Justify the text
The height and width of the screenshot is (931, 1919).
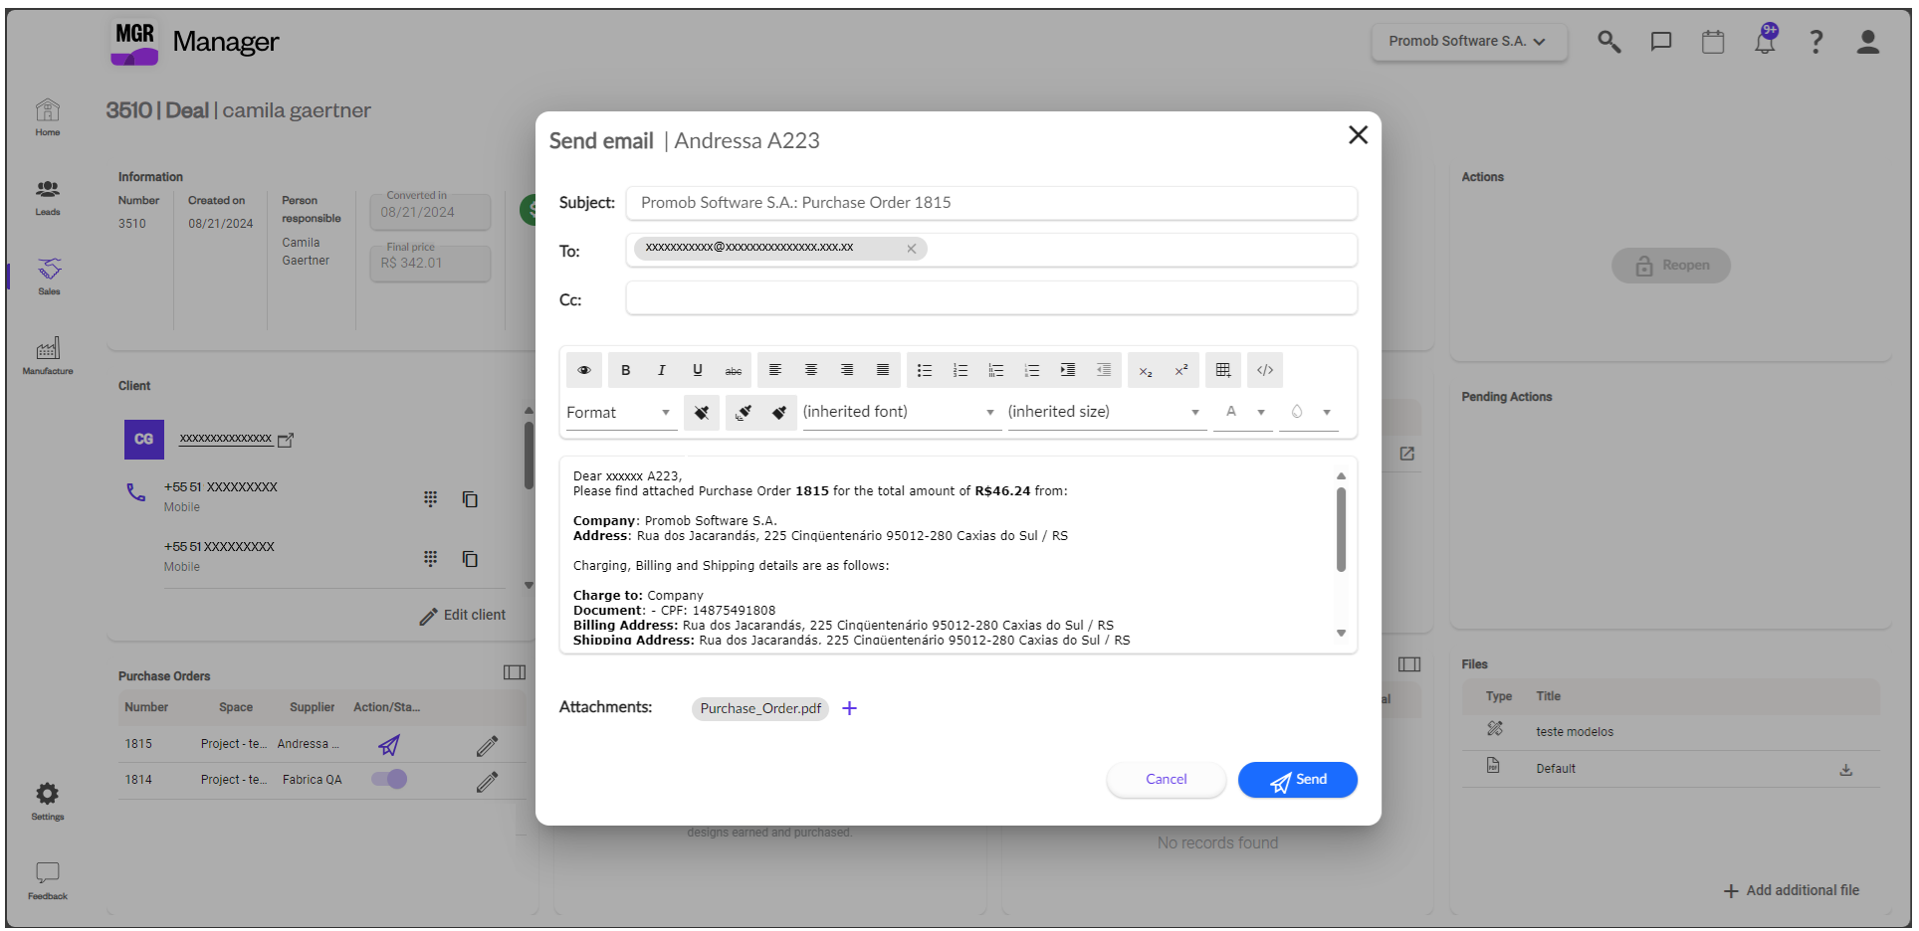point(883,370)
